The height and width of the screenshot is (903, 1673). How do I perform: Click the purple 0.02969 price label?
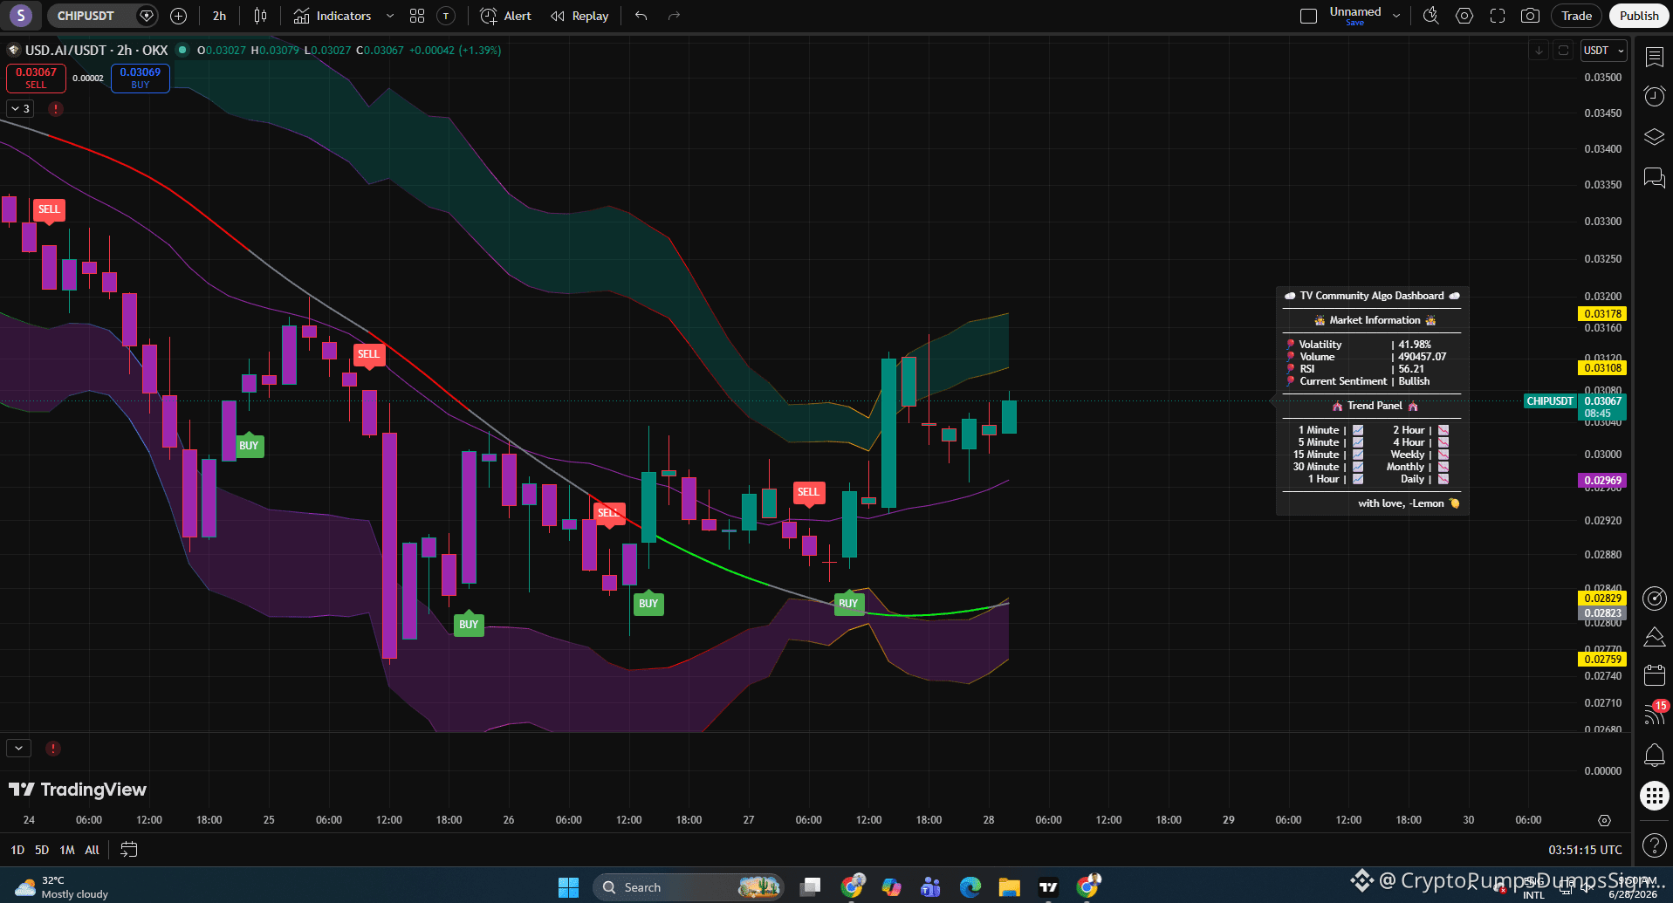pyautogui.click(x=1602, y=481)
